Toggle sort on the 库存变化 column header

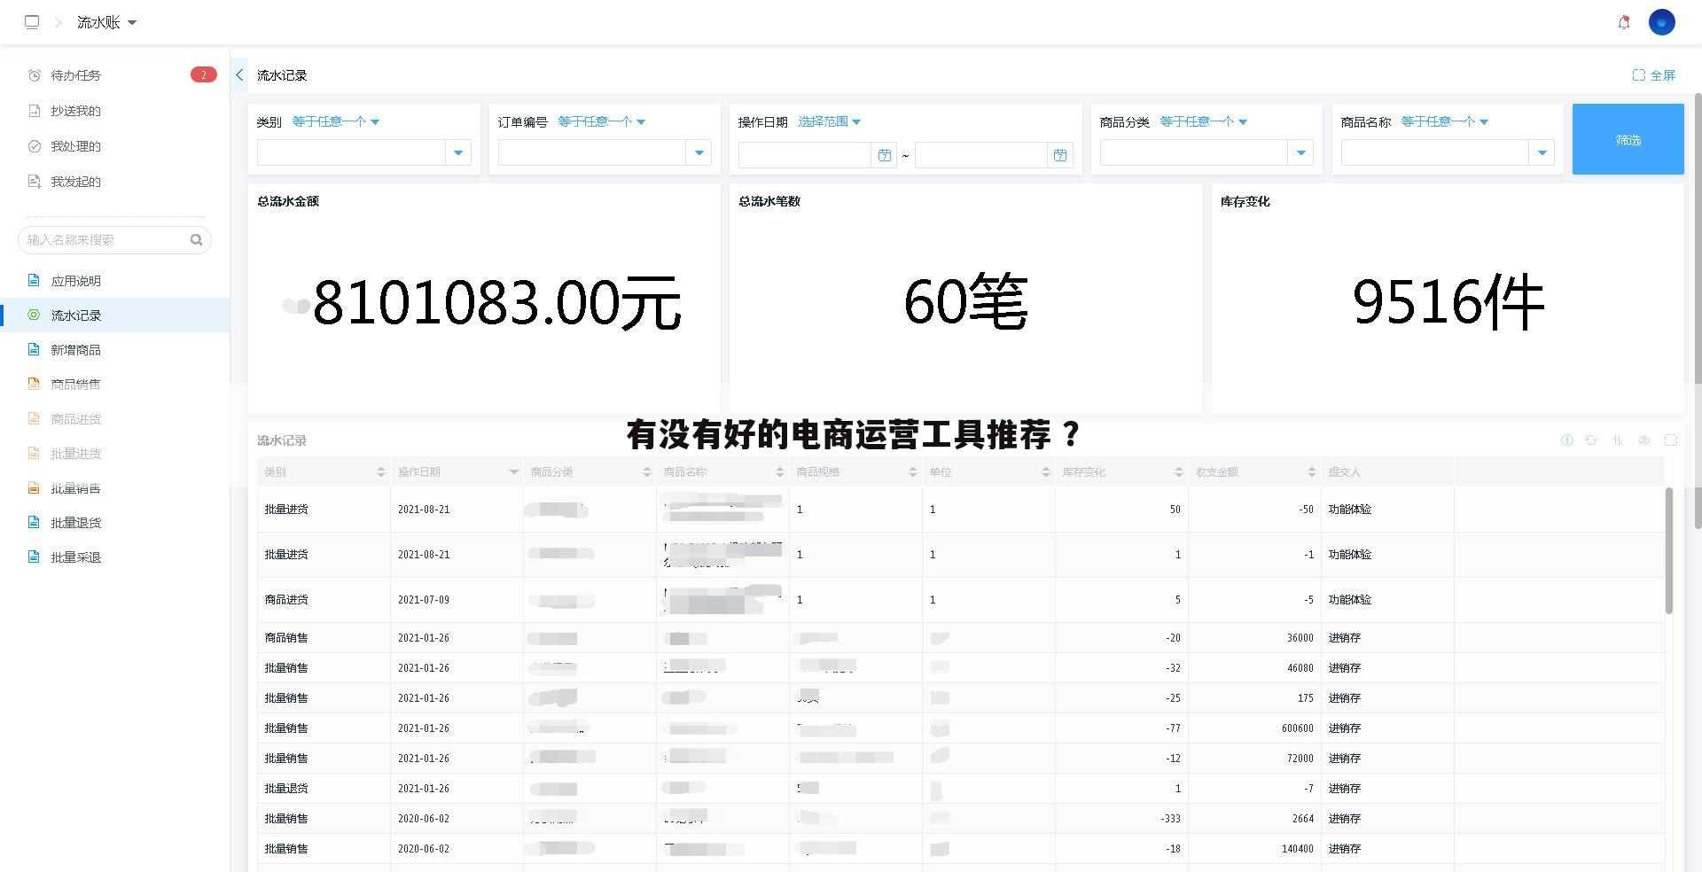[x=1178, y=471]
